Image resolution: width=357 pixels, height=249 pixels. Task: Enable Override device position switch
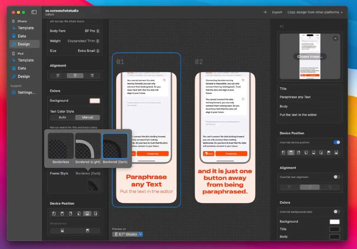point(336,142)
